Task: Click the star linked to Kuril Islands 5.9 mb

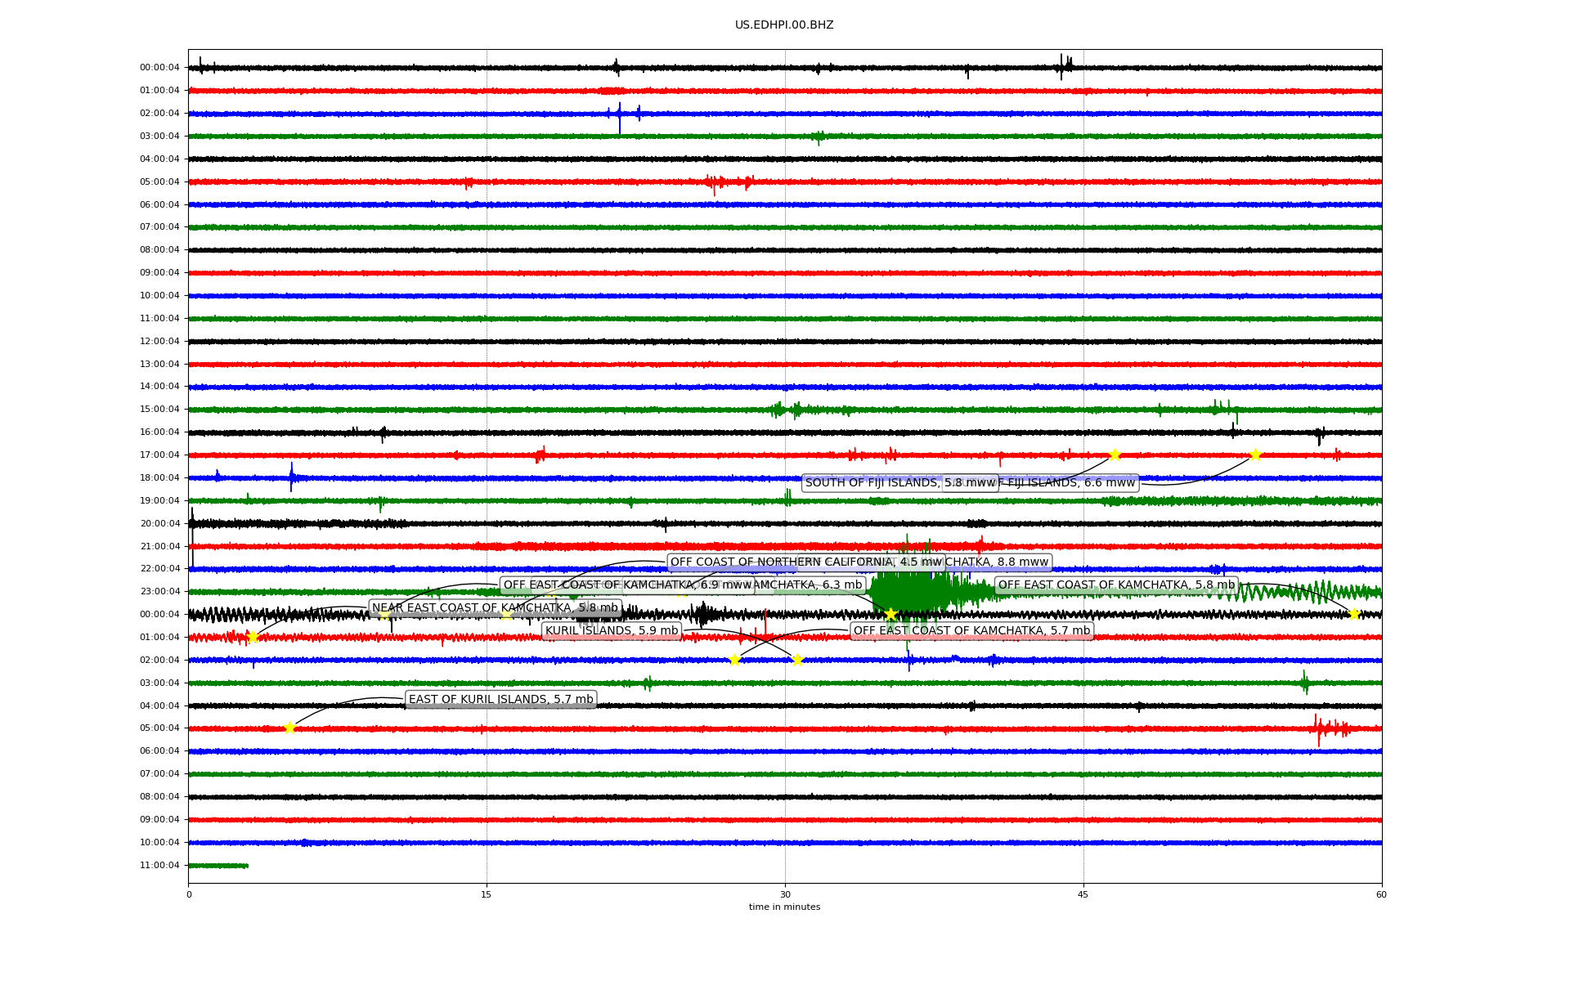Action: coord(797,660)
